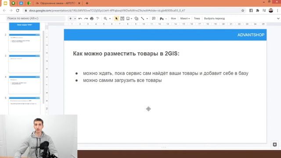This screenshot has height=158, width=281.
Task: Click the browser address bar URL
Action: pos(107,11)
